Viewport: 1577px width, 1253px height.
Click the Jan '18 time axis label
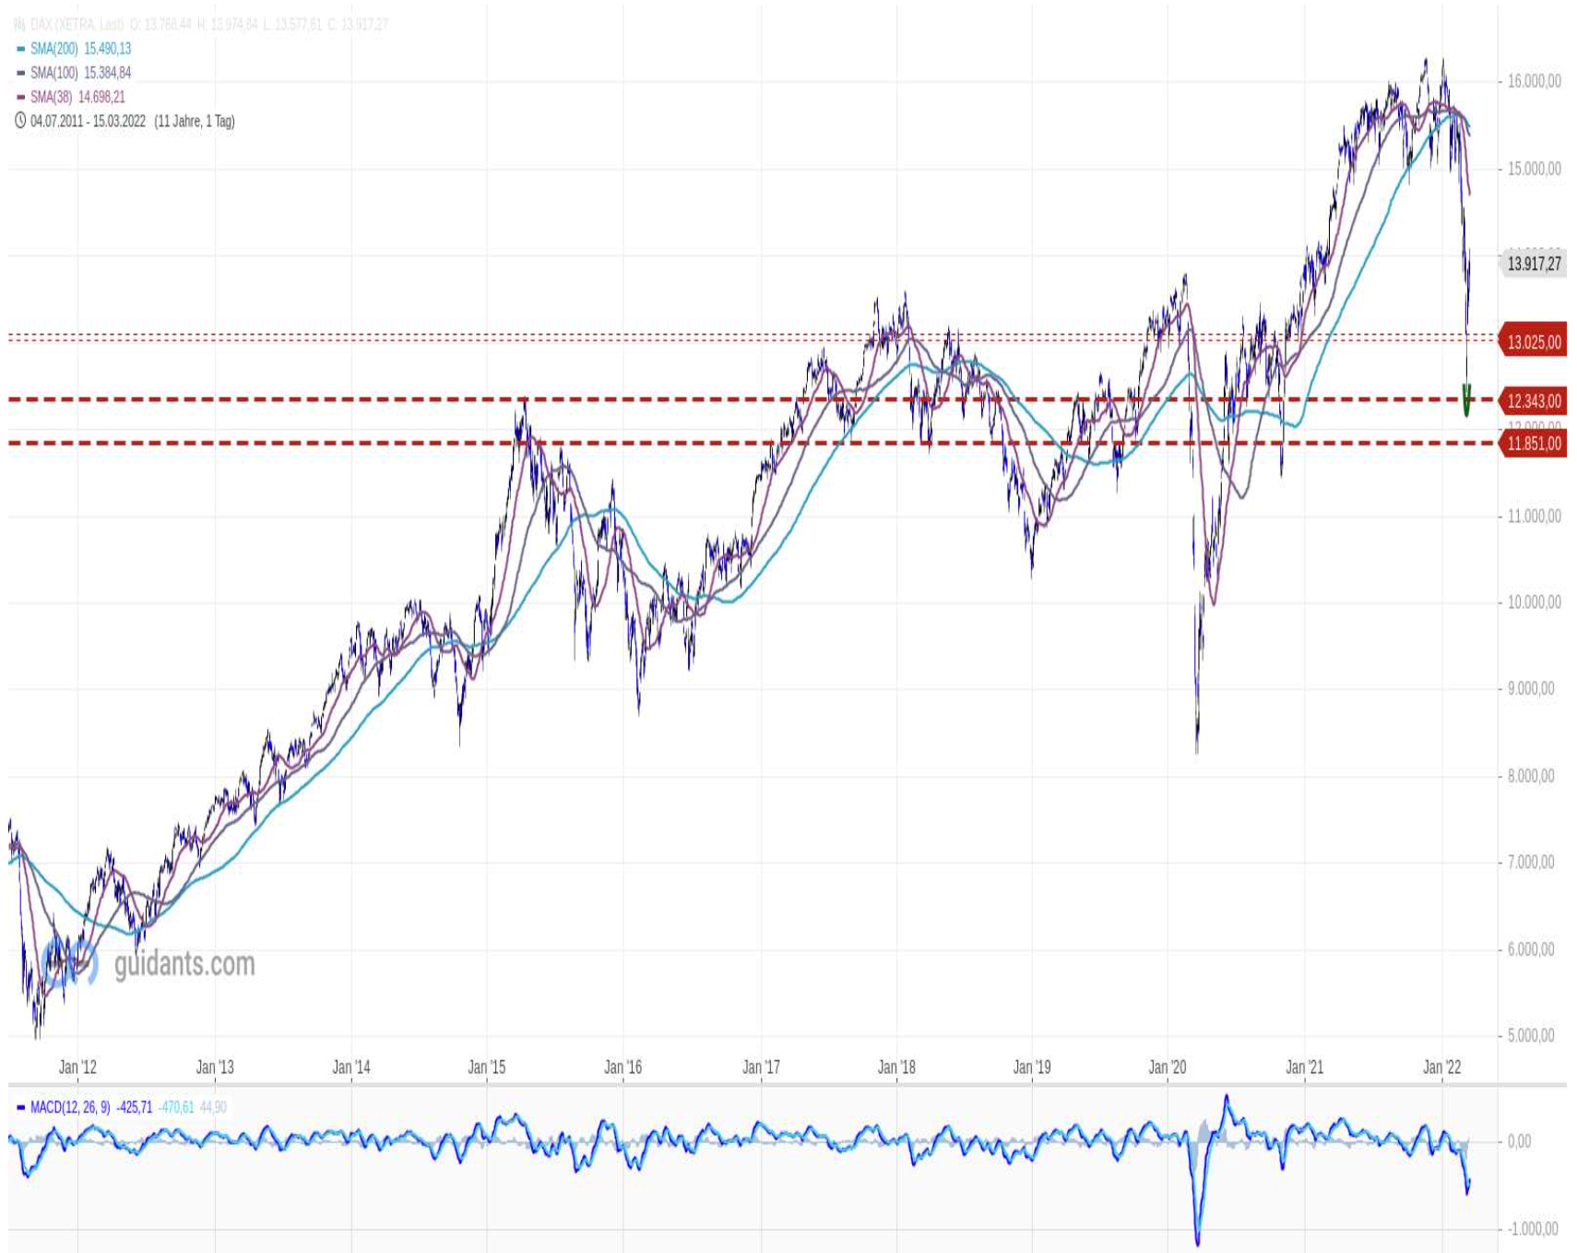coord(896,1068)
